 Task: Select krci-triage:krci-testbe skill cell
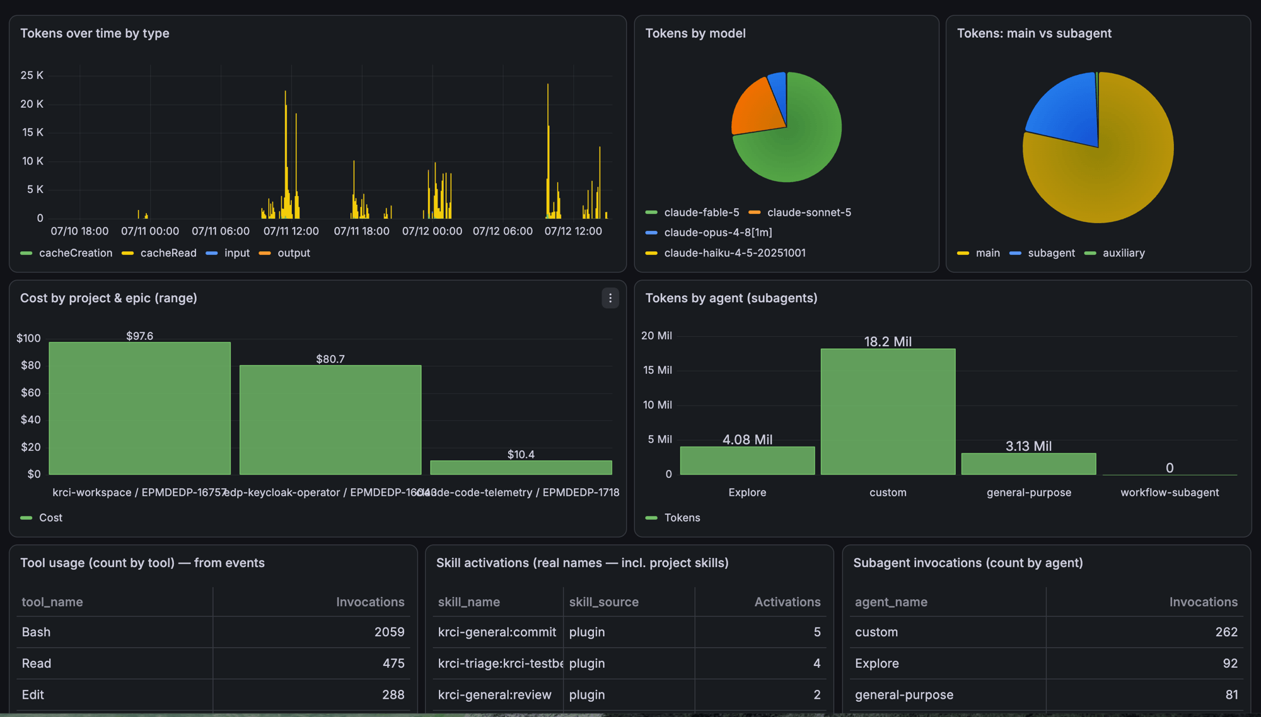(x=497, y=663)
